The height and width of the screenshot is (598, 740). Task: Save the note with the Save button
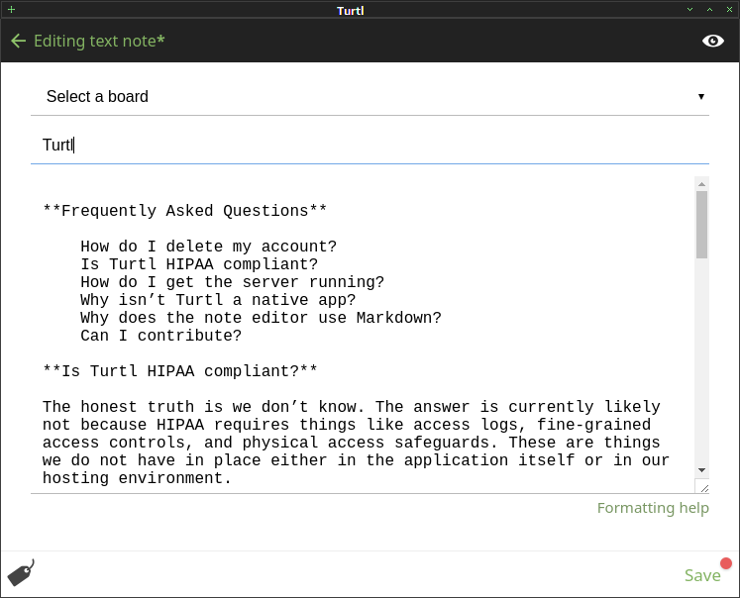[x=702, y=575]
